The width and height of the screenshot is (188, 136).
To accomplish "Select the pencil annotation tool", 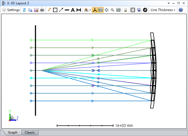I will coord(49,10).
